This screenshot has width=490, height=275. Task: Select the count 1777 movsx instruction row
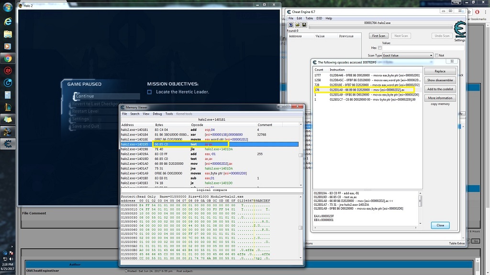click(367, 75)
